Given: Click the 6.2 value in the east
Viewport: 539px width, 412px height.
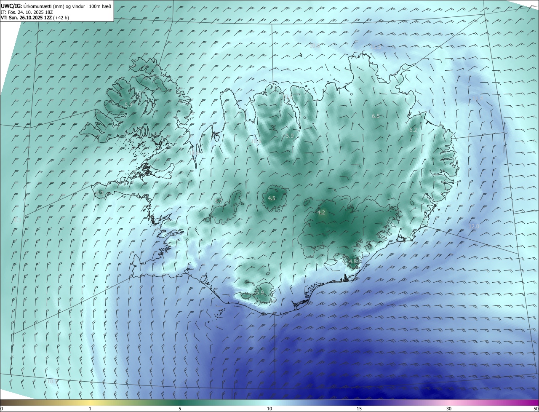Looking at the screenshot, I should coord(413,130).
